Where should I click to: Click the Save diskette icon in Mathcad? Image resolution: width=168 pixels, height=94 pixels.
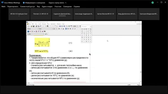coord(34,26)
